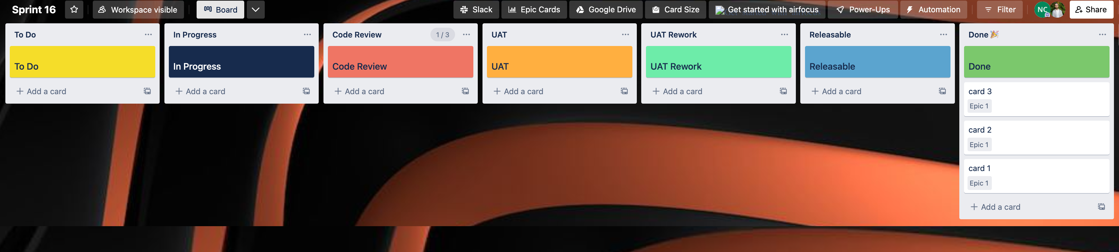
Task: Open the orange UAT card
Action: pyautogui.click(x=559, y=62)
